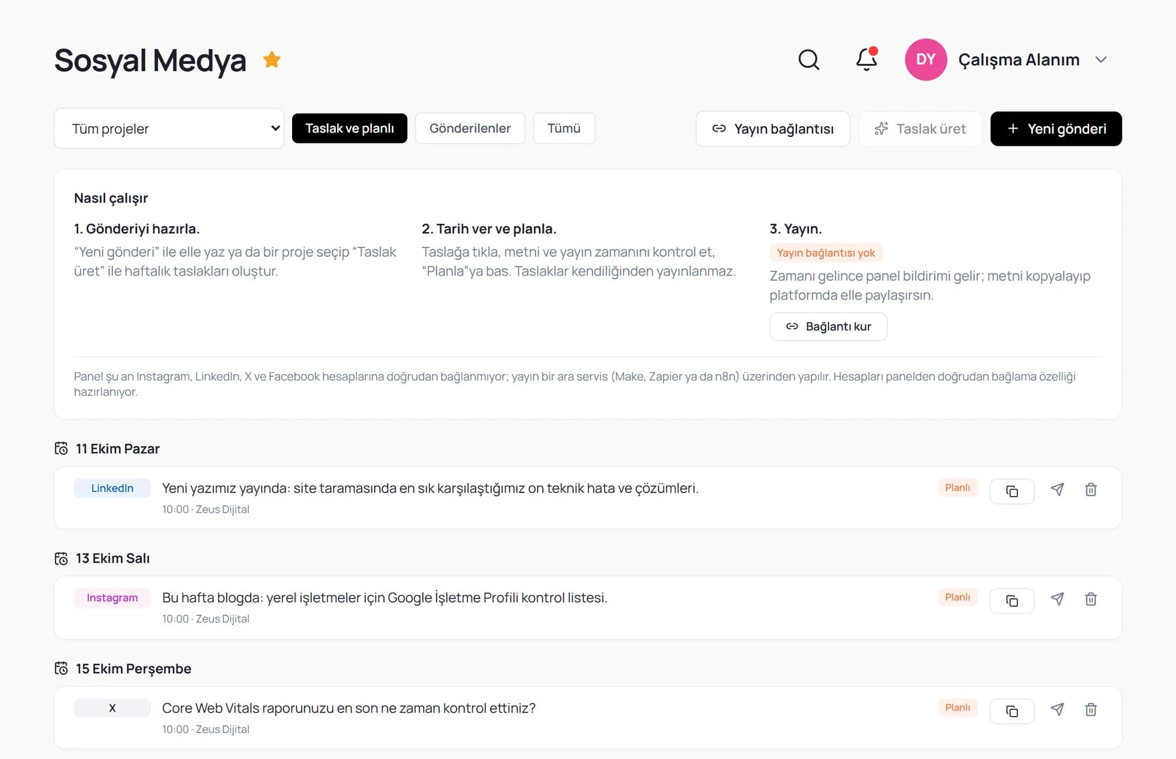1176x759 pixels.
Task: Click '10:00 · Zeus Dijital' under LinkedIn post
Action: tap(206, 509)
